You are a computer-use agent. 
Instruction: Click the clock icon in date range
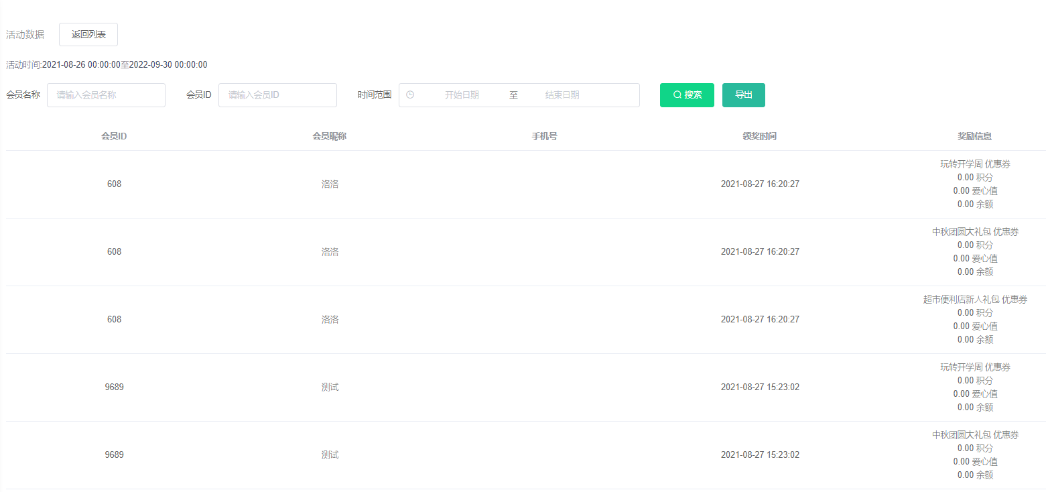pos(410,95)
